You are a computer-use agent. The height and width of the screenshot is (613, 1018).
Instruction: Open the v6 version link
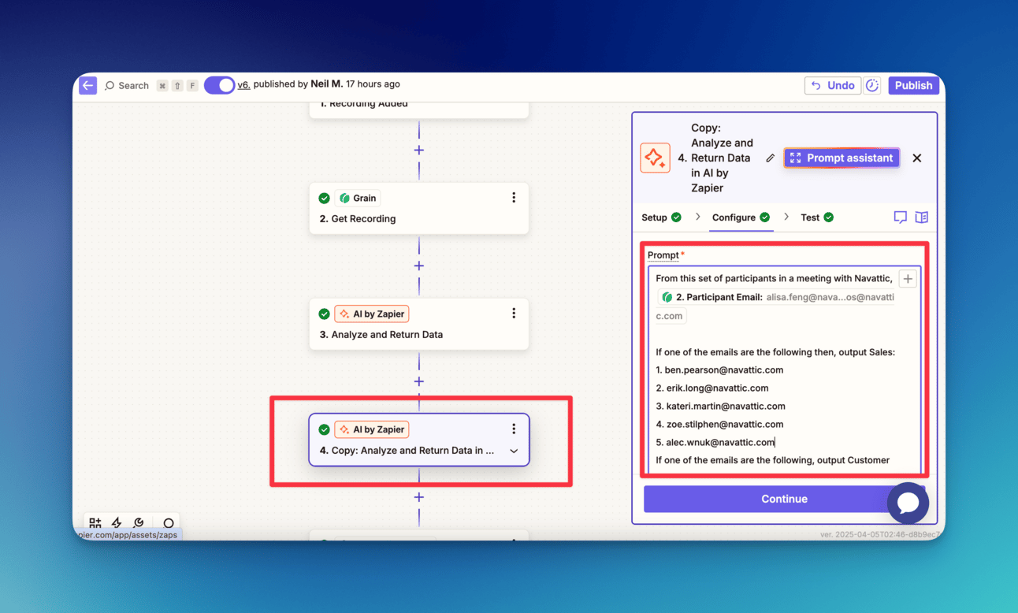coord(243,84)
